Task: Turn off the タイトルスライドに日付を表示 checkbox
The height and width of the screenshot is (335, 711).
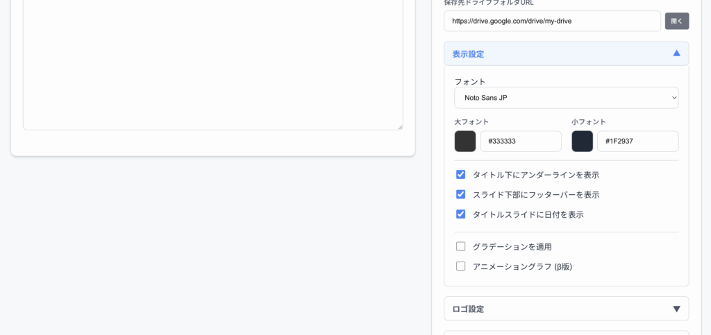Action: click(x=460, y=214)
